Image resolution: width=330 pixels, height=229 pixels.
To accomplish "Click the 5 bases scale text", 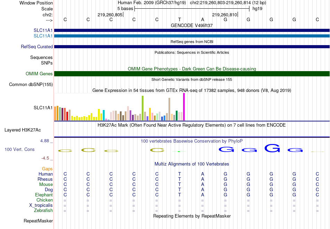I will (x=125, y=9).
